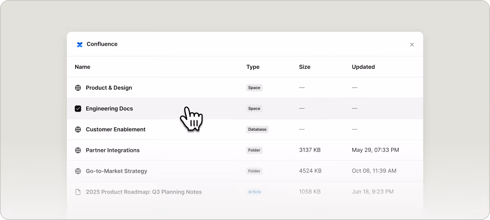Click the Article tag for 2025 Product Roadmap
Viewport: 490px width, 220px height.
(x=255, y=192)
